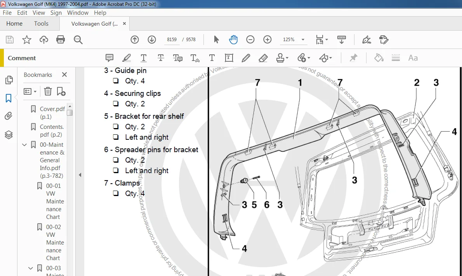Add the document to starred favorites
The width and height of the screenshot is (462, 276).
[27, 40]
